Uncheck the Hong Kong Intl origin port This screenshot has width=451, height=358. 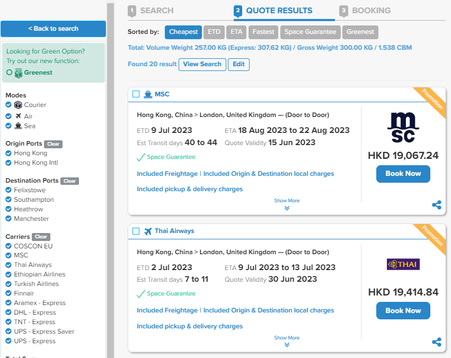click(x=8, y=163)
